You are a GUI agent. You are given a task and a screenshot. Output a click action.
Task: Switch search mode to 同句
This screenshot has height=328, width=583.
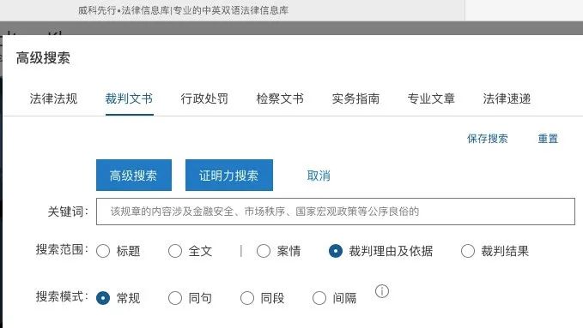(x=175, y=298)
